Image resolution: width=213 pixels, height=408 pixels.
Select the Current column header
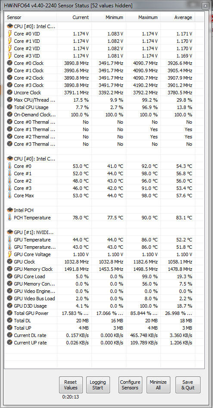point(74,17)
